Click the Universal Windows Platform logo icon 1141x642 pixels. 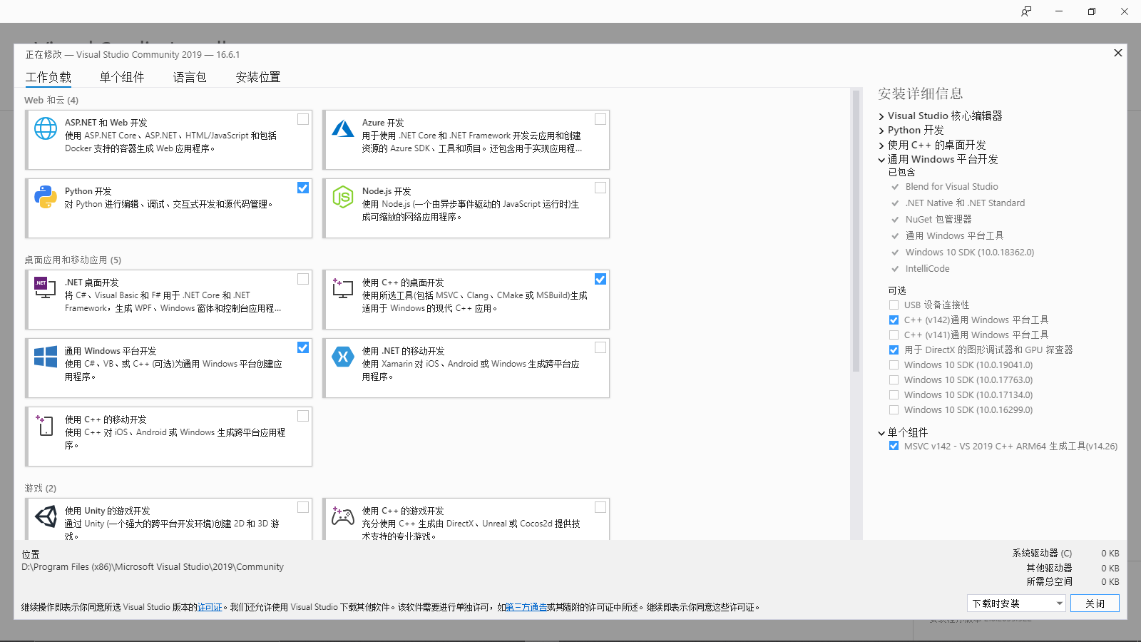click(46, 357)
